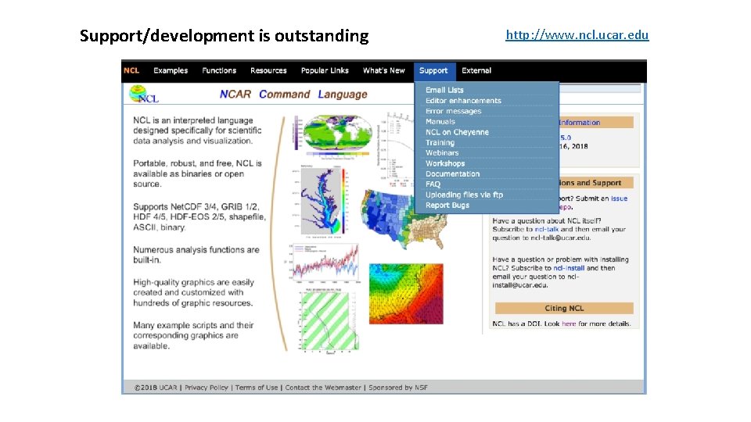751x422 pixels.
Task: Select Workshops menu entry
Action: coord(445,163)
